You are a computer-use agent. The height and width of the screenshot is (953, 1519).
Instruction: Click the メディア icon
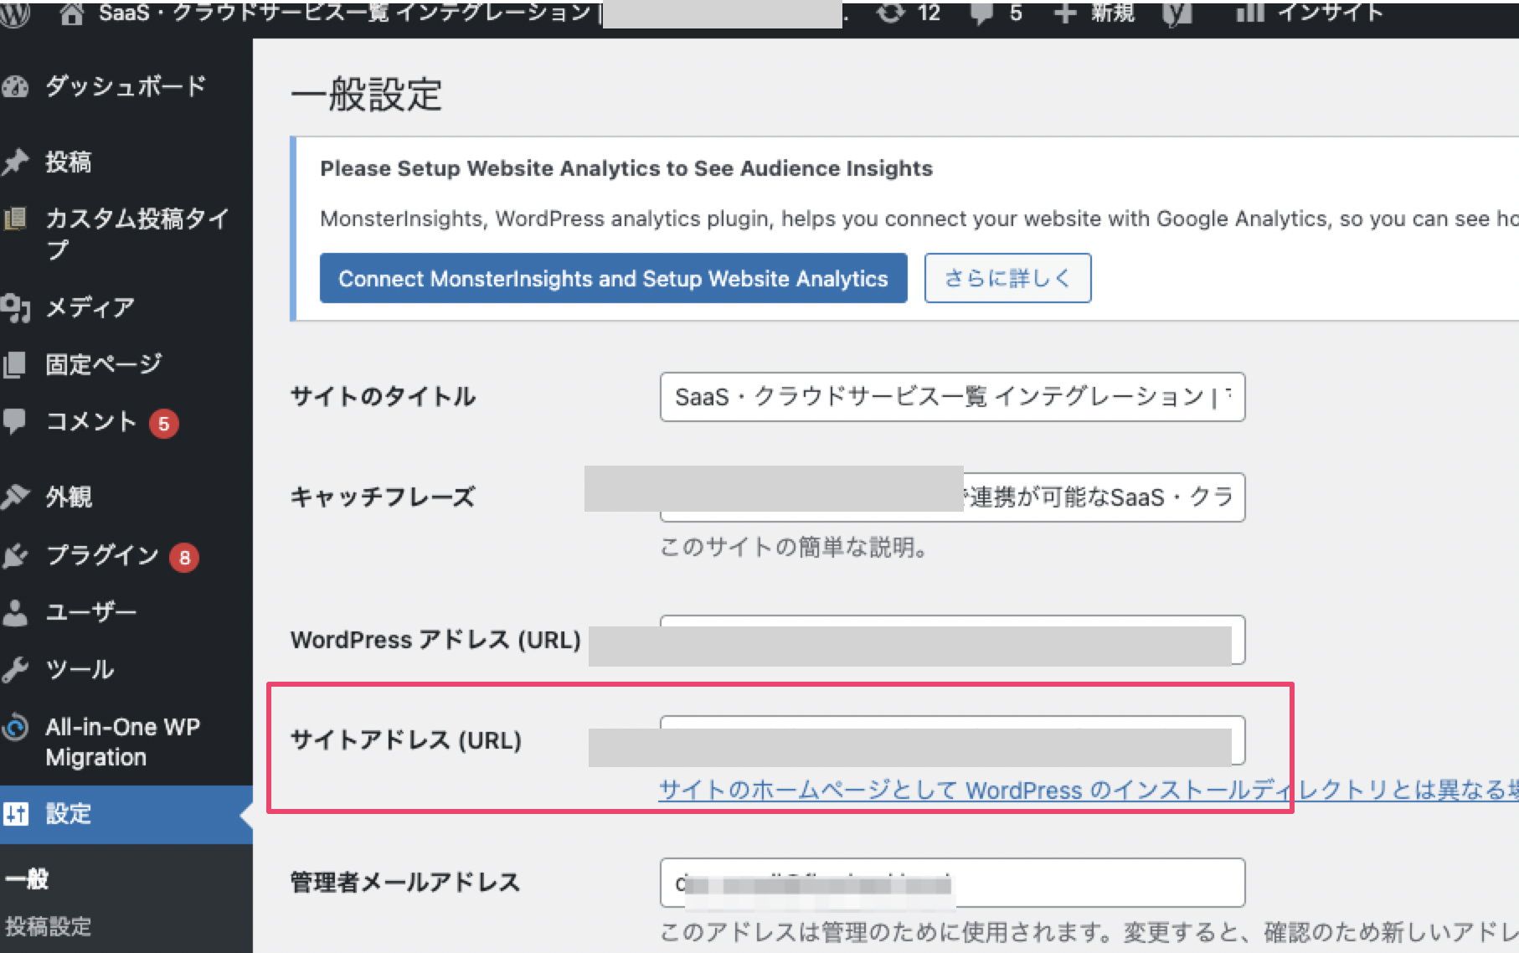[x=15, y=308]
